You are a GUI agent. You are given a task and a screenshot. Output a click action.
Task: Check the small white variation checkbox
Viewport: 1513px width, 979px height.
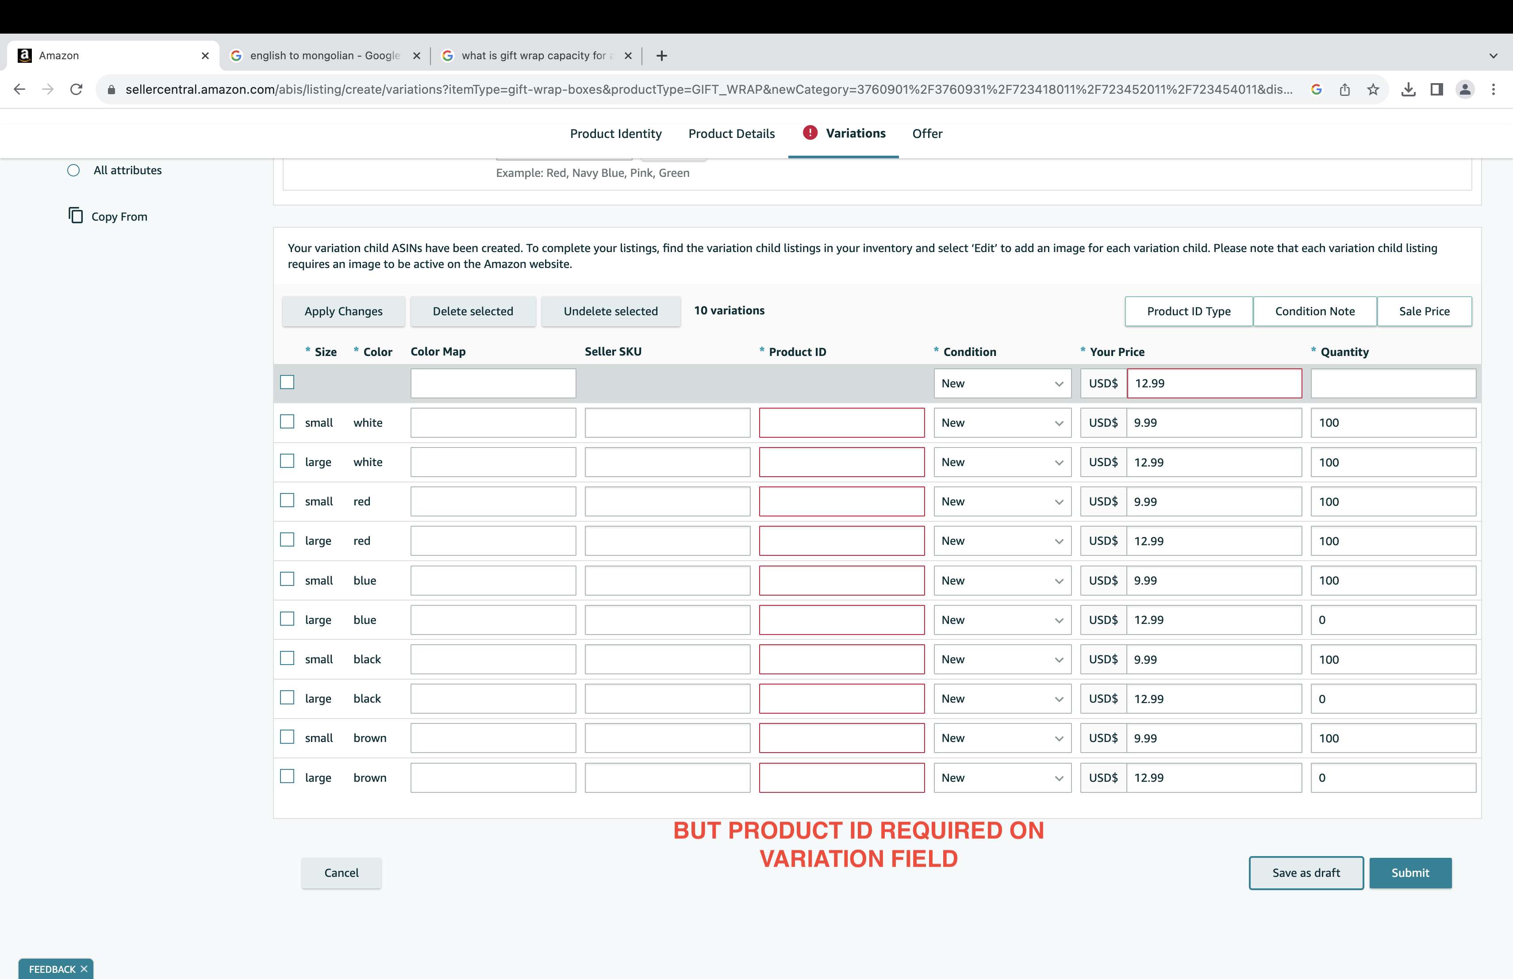[x=288, y=421]
